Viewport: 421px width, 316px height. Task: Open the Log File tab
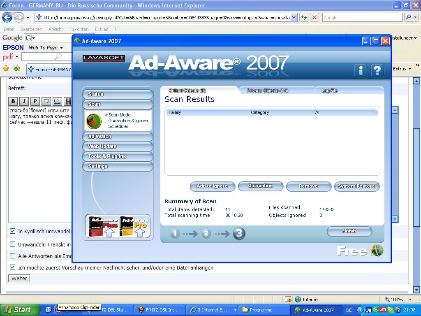pyautogui.click(x=329, y=91)
